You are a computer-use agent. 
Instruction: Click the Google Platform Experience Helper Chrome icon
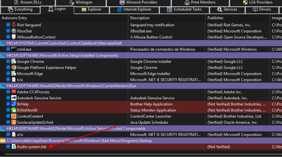[14, 68]
